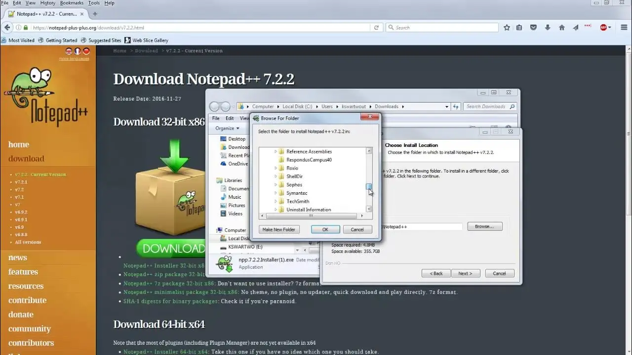This screenshot has width=632, height=355.
Task: Open the Organize dropdown in Explorer
Action: (227, 128)
